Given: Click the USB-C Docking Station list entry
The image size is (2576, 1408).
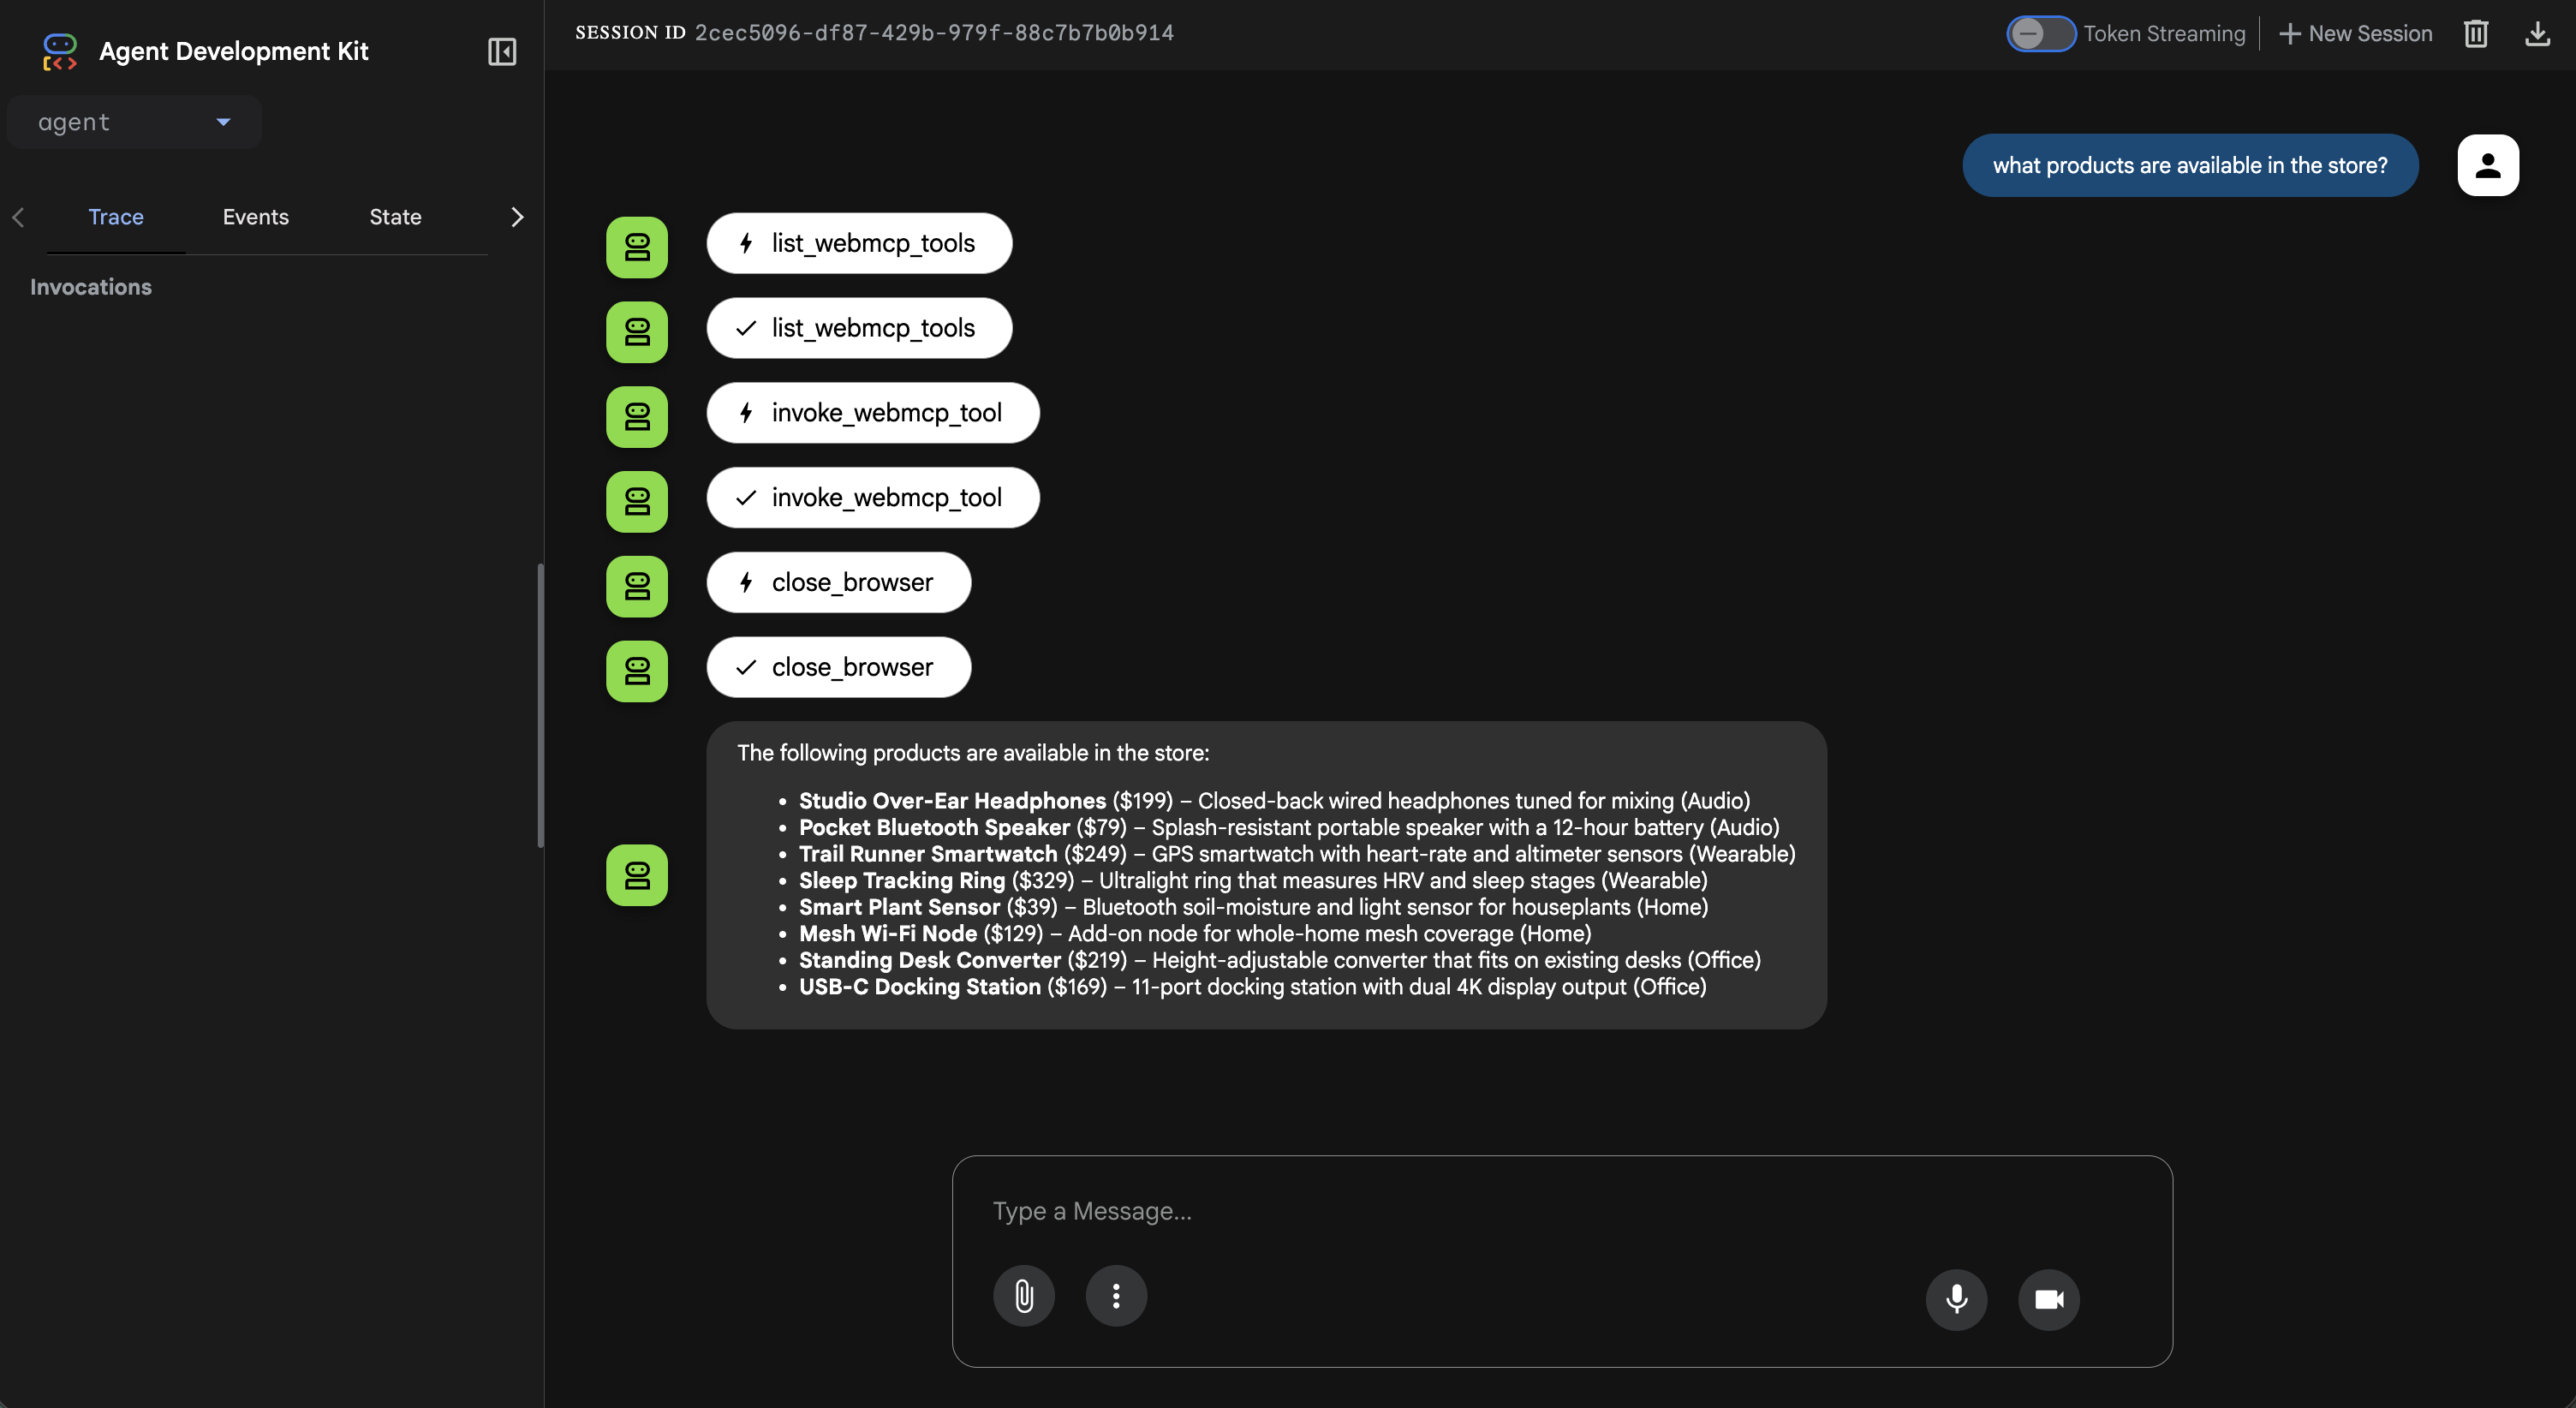Looking at the screenshot, I should pyautogui.click(x=1253, y=987).
